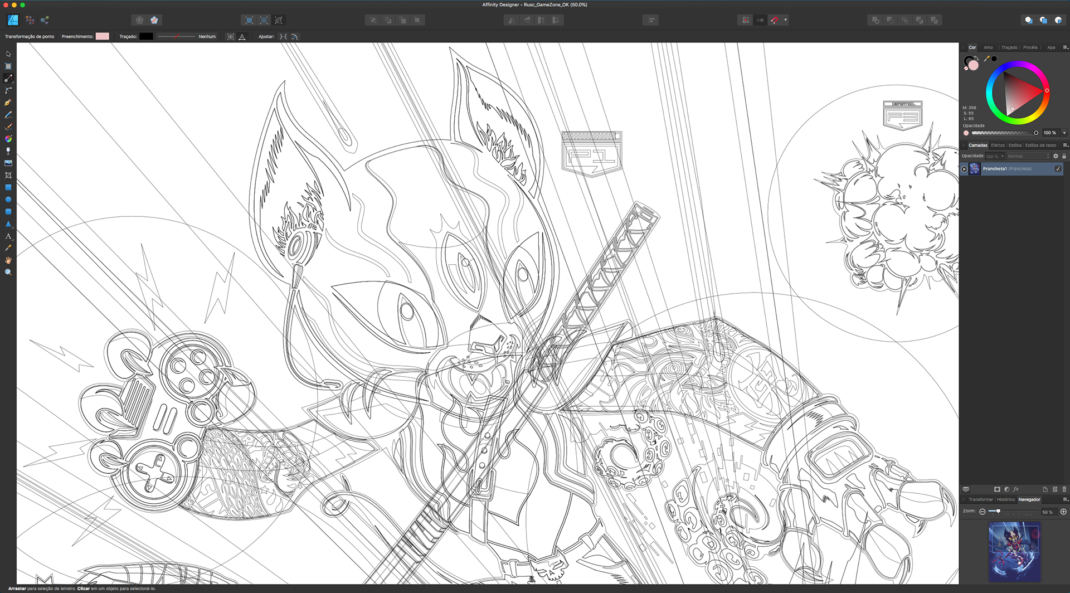
Task: Open Navigator panel options menu
Action: tap(1065, 499)
